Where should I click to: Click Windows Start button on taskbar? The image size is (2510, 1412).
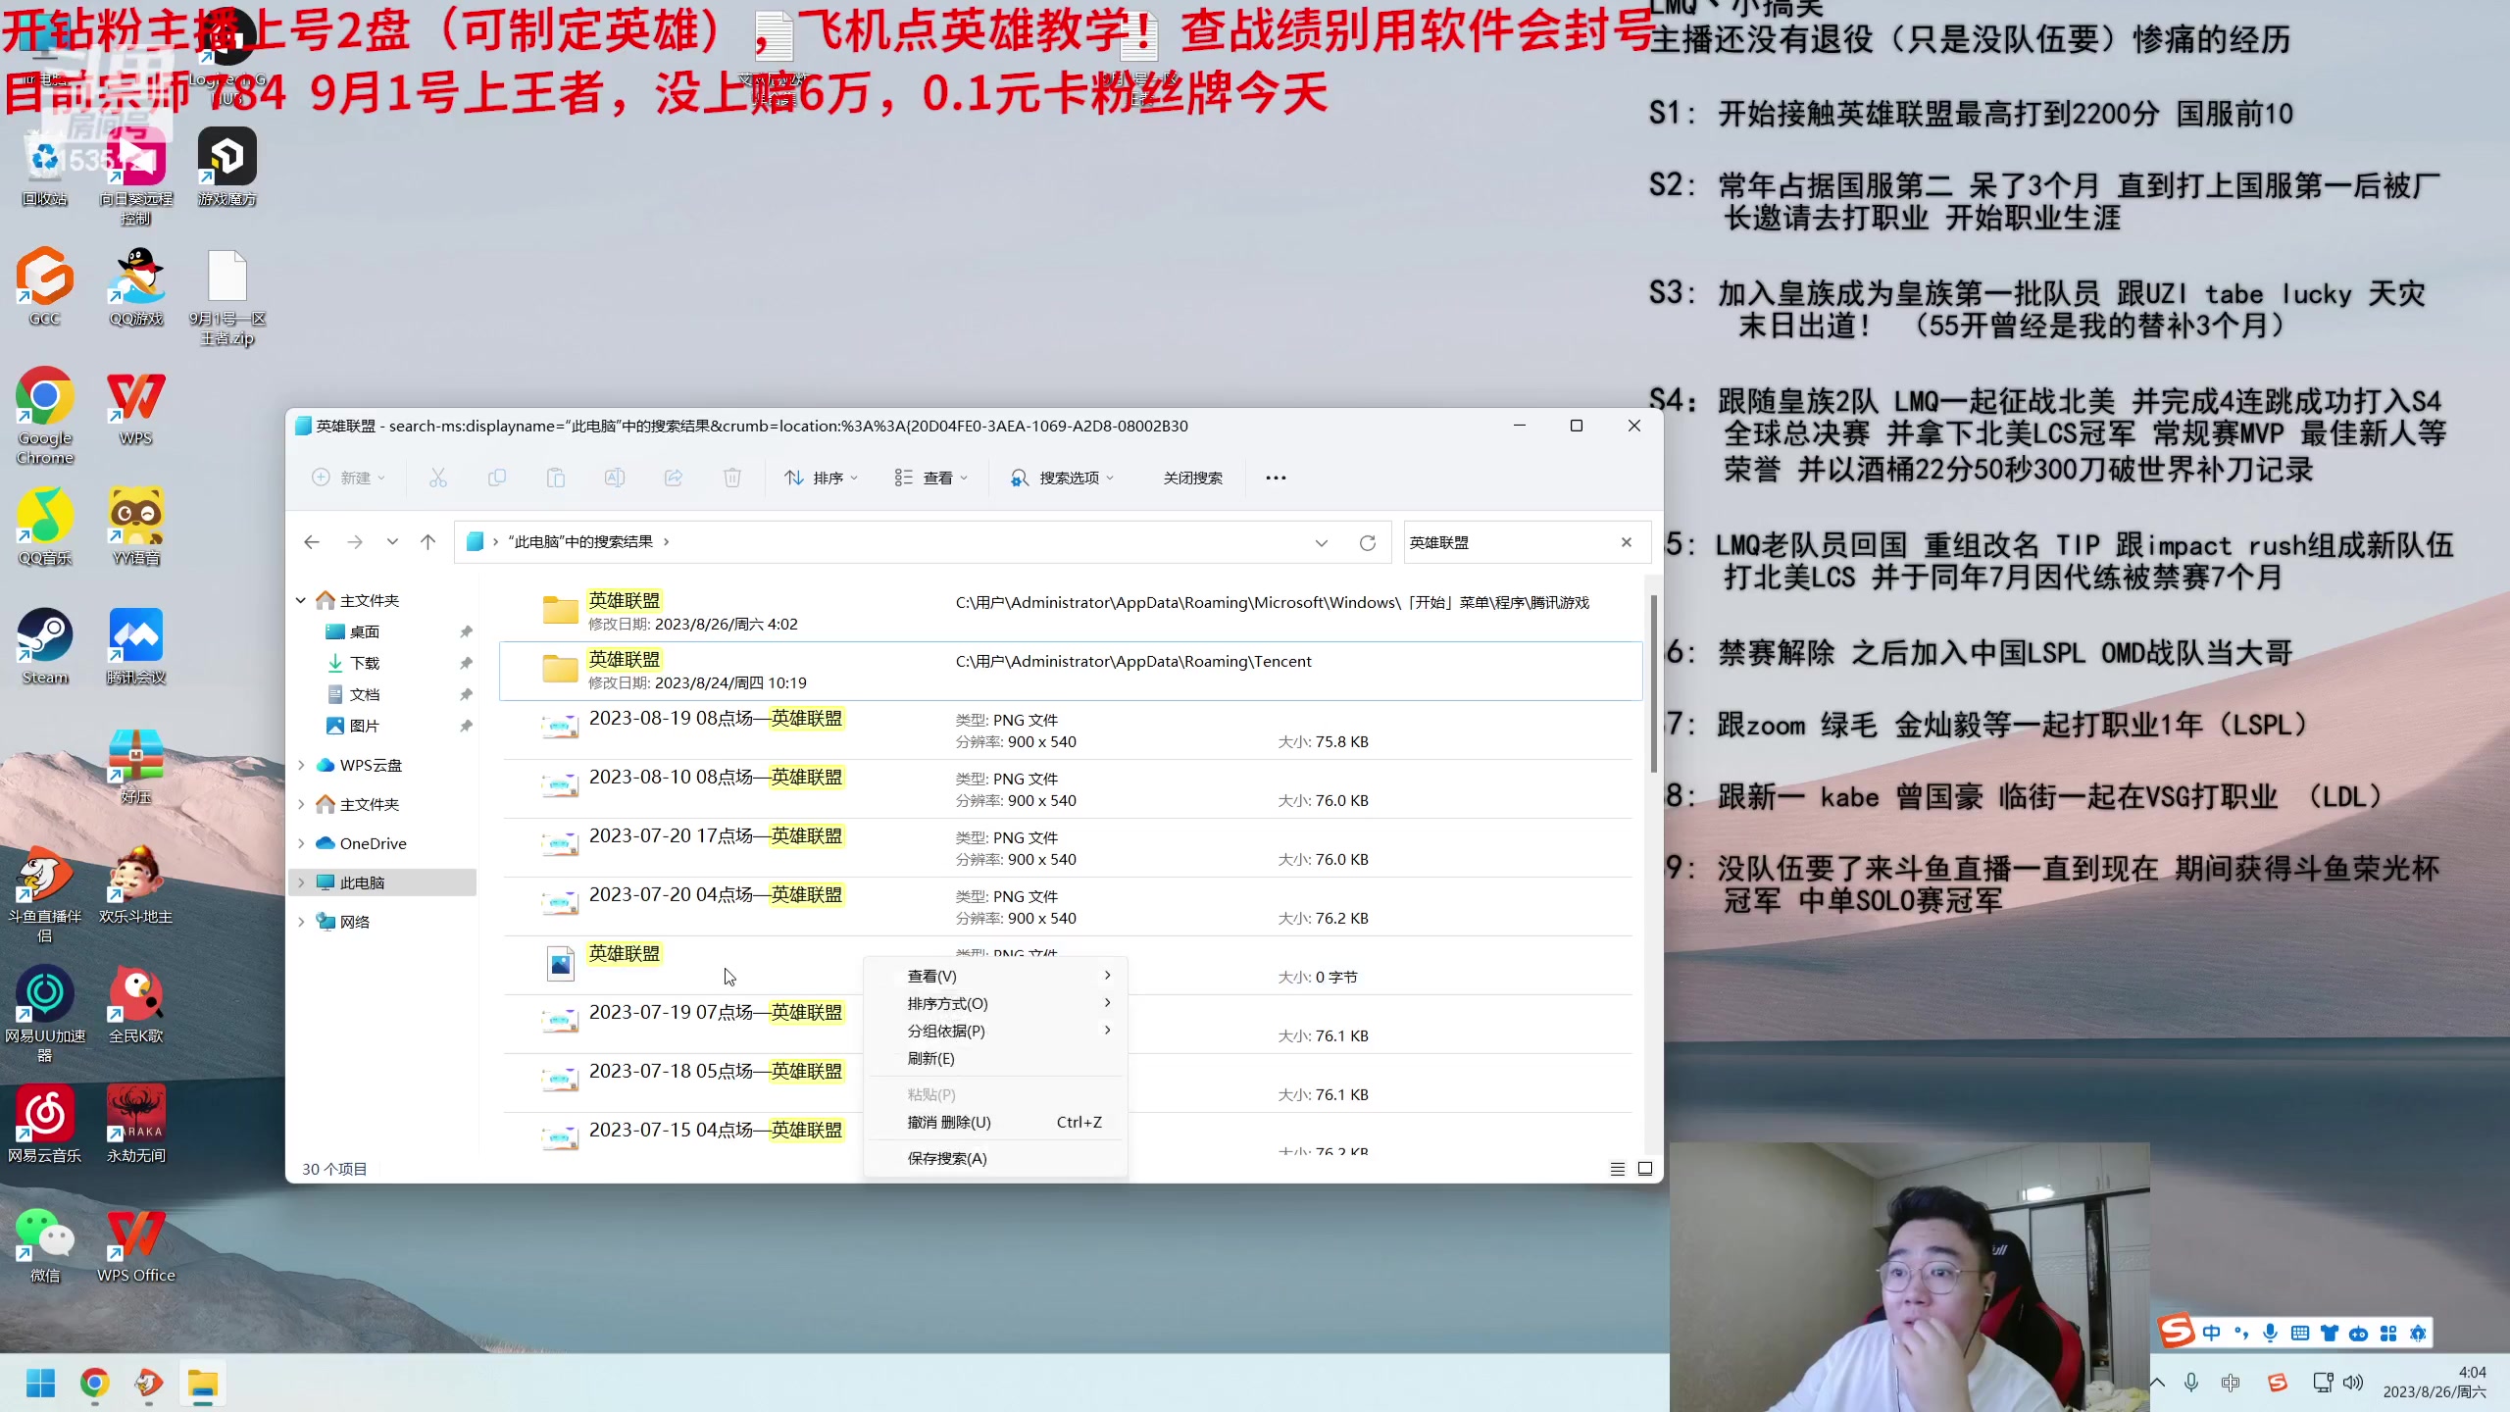pos(40,1384)
